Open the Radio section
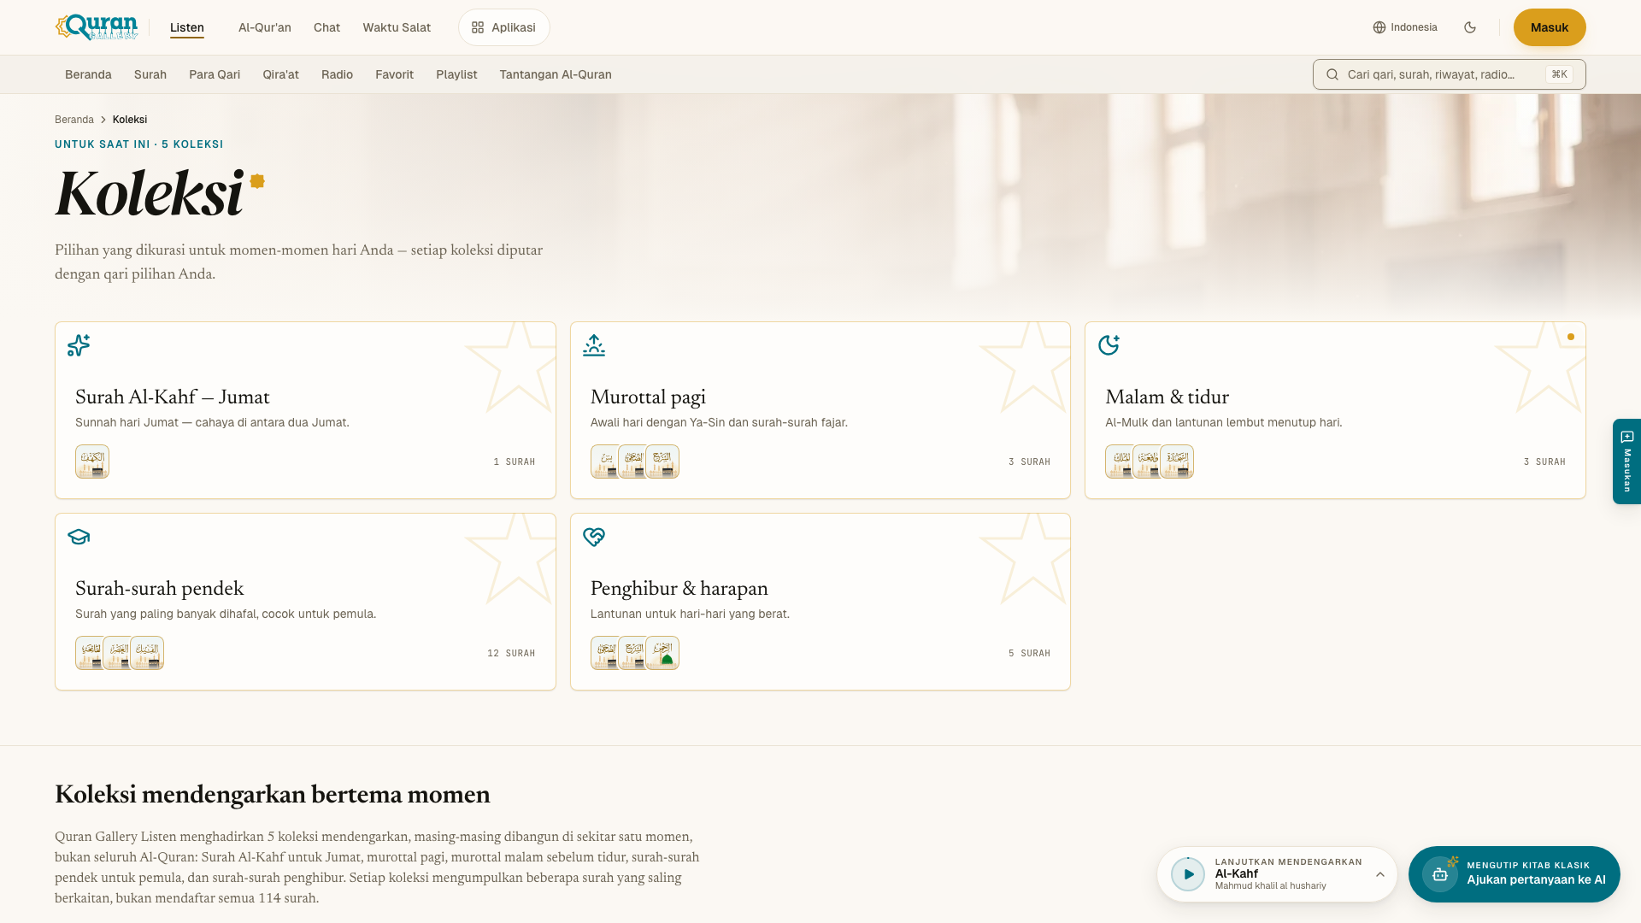 pyautogui.click(x=337, y=74)
